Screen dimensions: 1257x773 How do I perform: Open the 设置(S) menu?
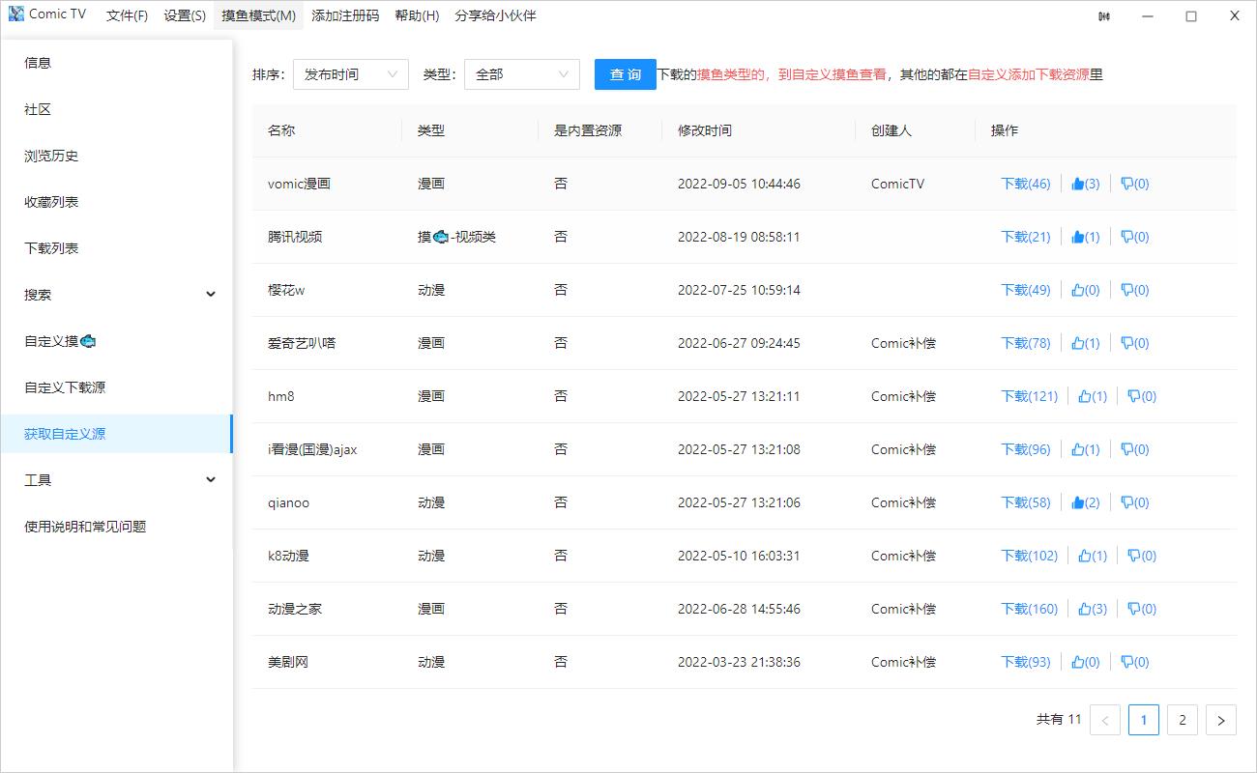tap(185, 15)
